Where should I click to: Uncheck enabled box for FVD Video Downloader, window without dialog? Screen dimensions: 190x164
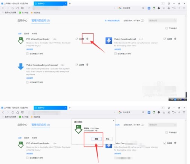(77, 39)
